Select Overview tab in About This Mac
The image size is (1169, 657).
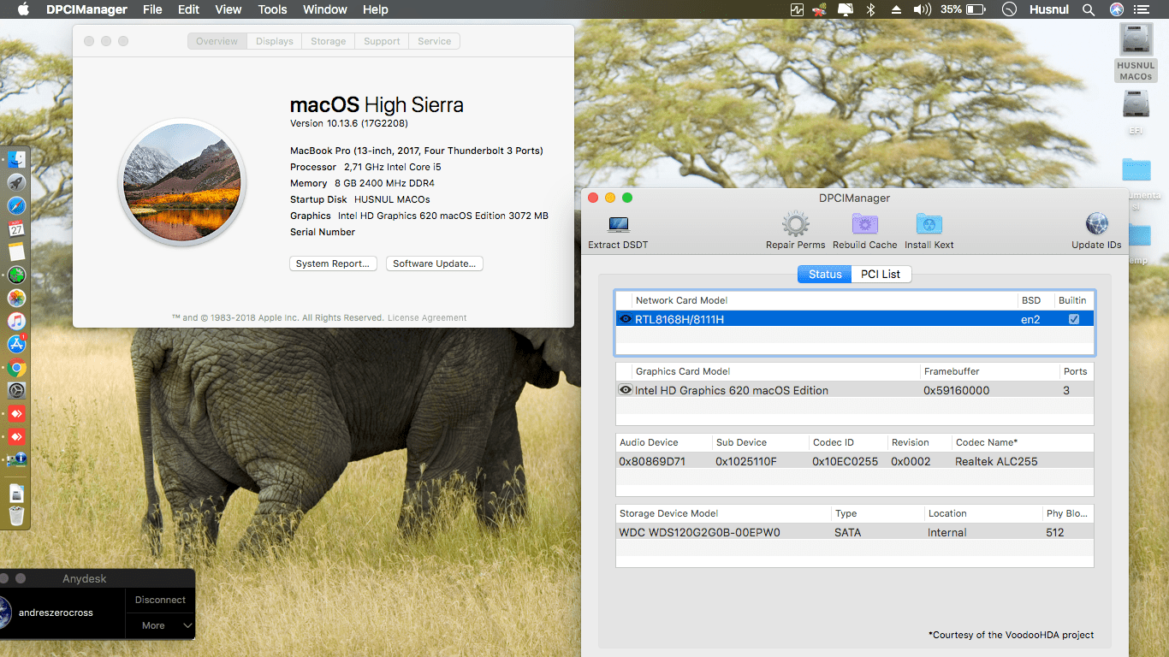pos(217,41)
